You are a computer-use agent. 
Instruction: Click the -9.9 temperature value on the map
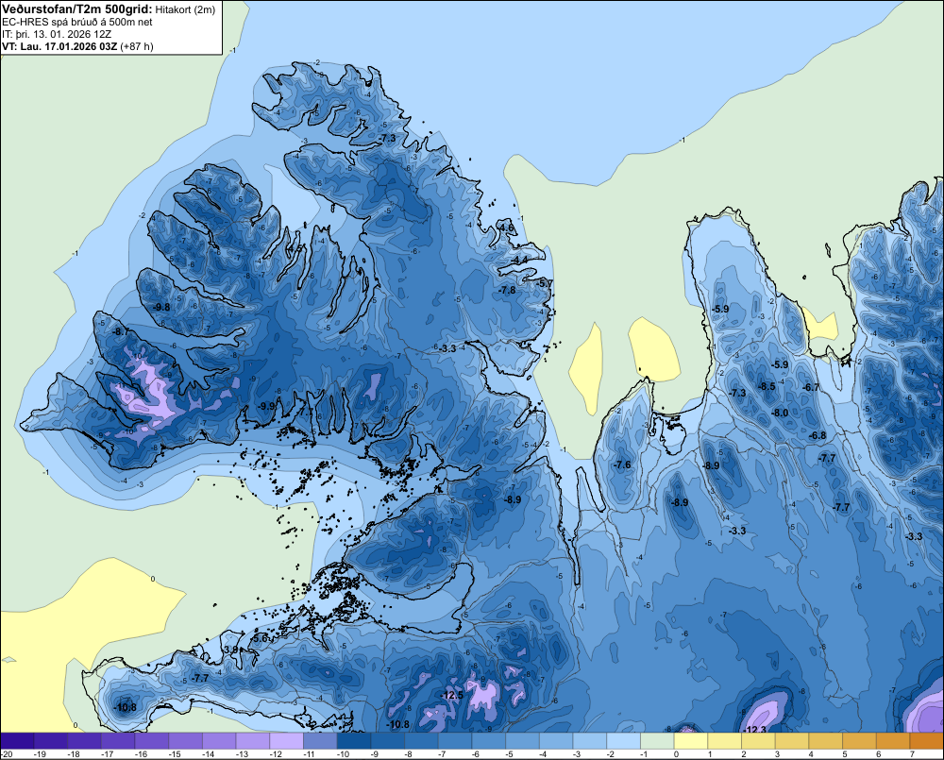pos(266,406)
